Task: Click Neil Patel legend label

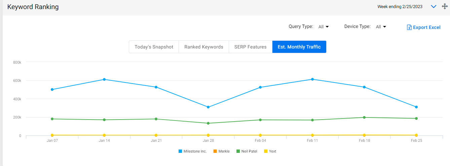Action: (249, 152)
